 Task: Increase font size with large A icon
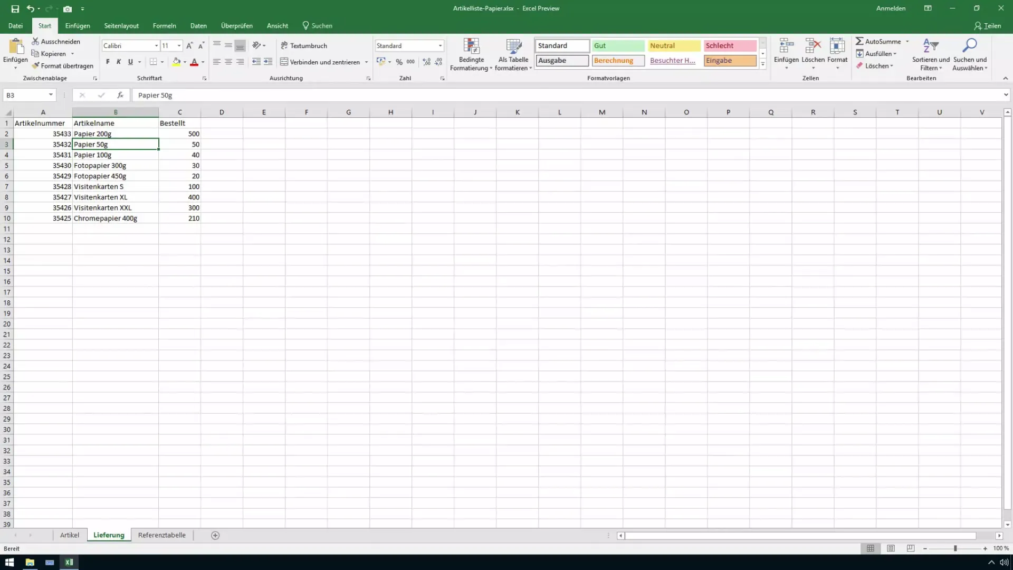189,46
